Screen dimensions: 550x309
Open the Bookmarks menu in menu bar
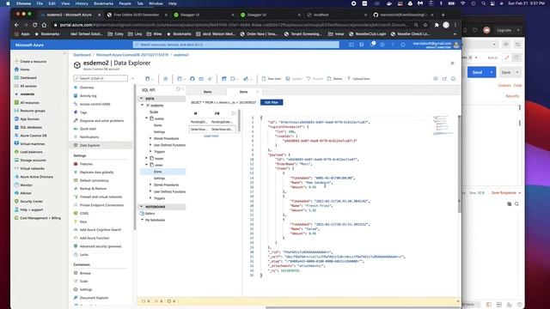[103, 3]
